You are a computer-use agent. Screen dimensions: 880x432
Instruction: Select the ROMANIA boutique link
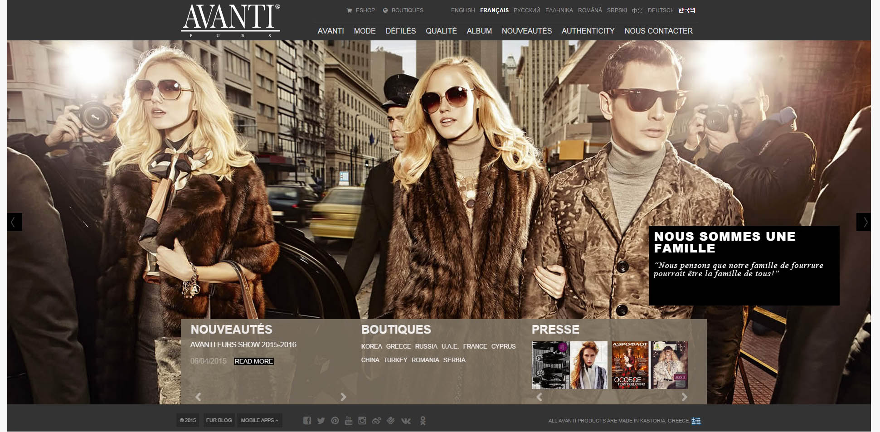click(x=425, y=360)
